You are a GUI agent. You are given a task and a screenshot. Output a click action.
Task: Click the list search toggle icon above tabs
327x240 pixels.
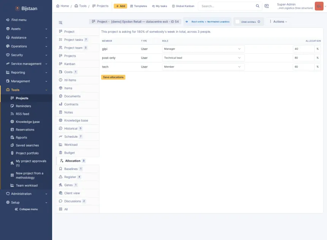pos(60,22)
